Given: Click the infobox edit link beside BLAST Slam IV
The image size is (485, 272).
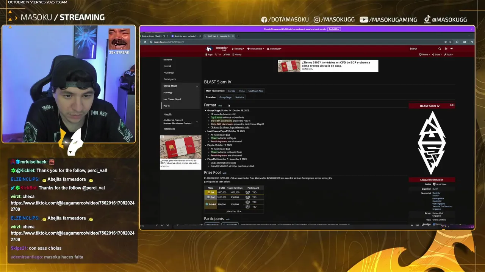Looking at the screenshot, I should [452, 105].
